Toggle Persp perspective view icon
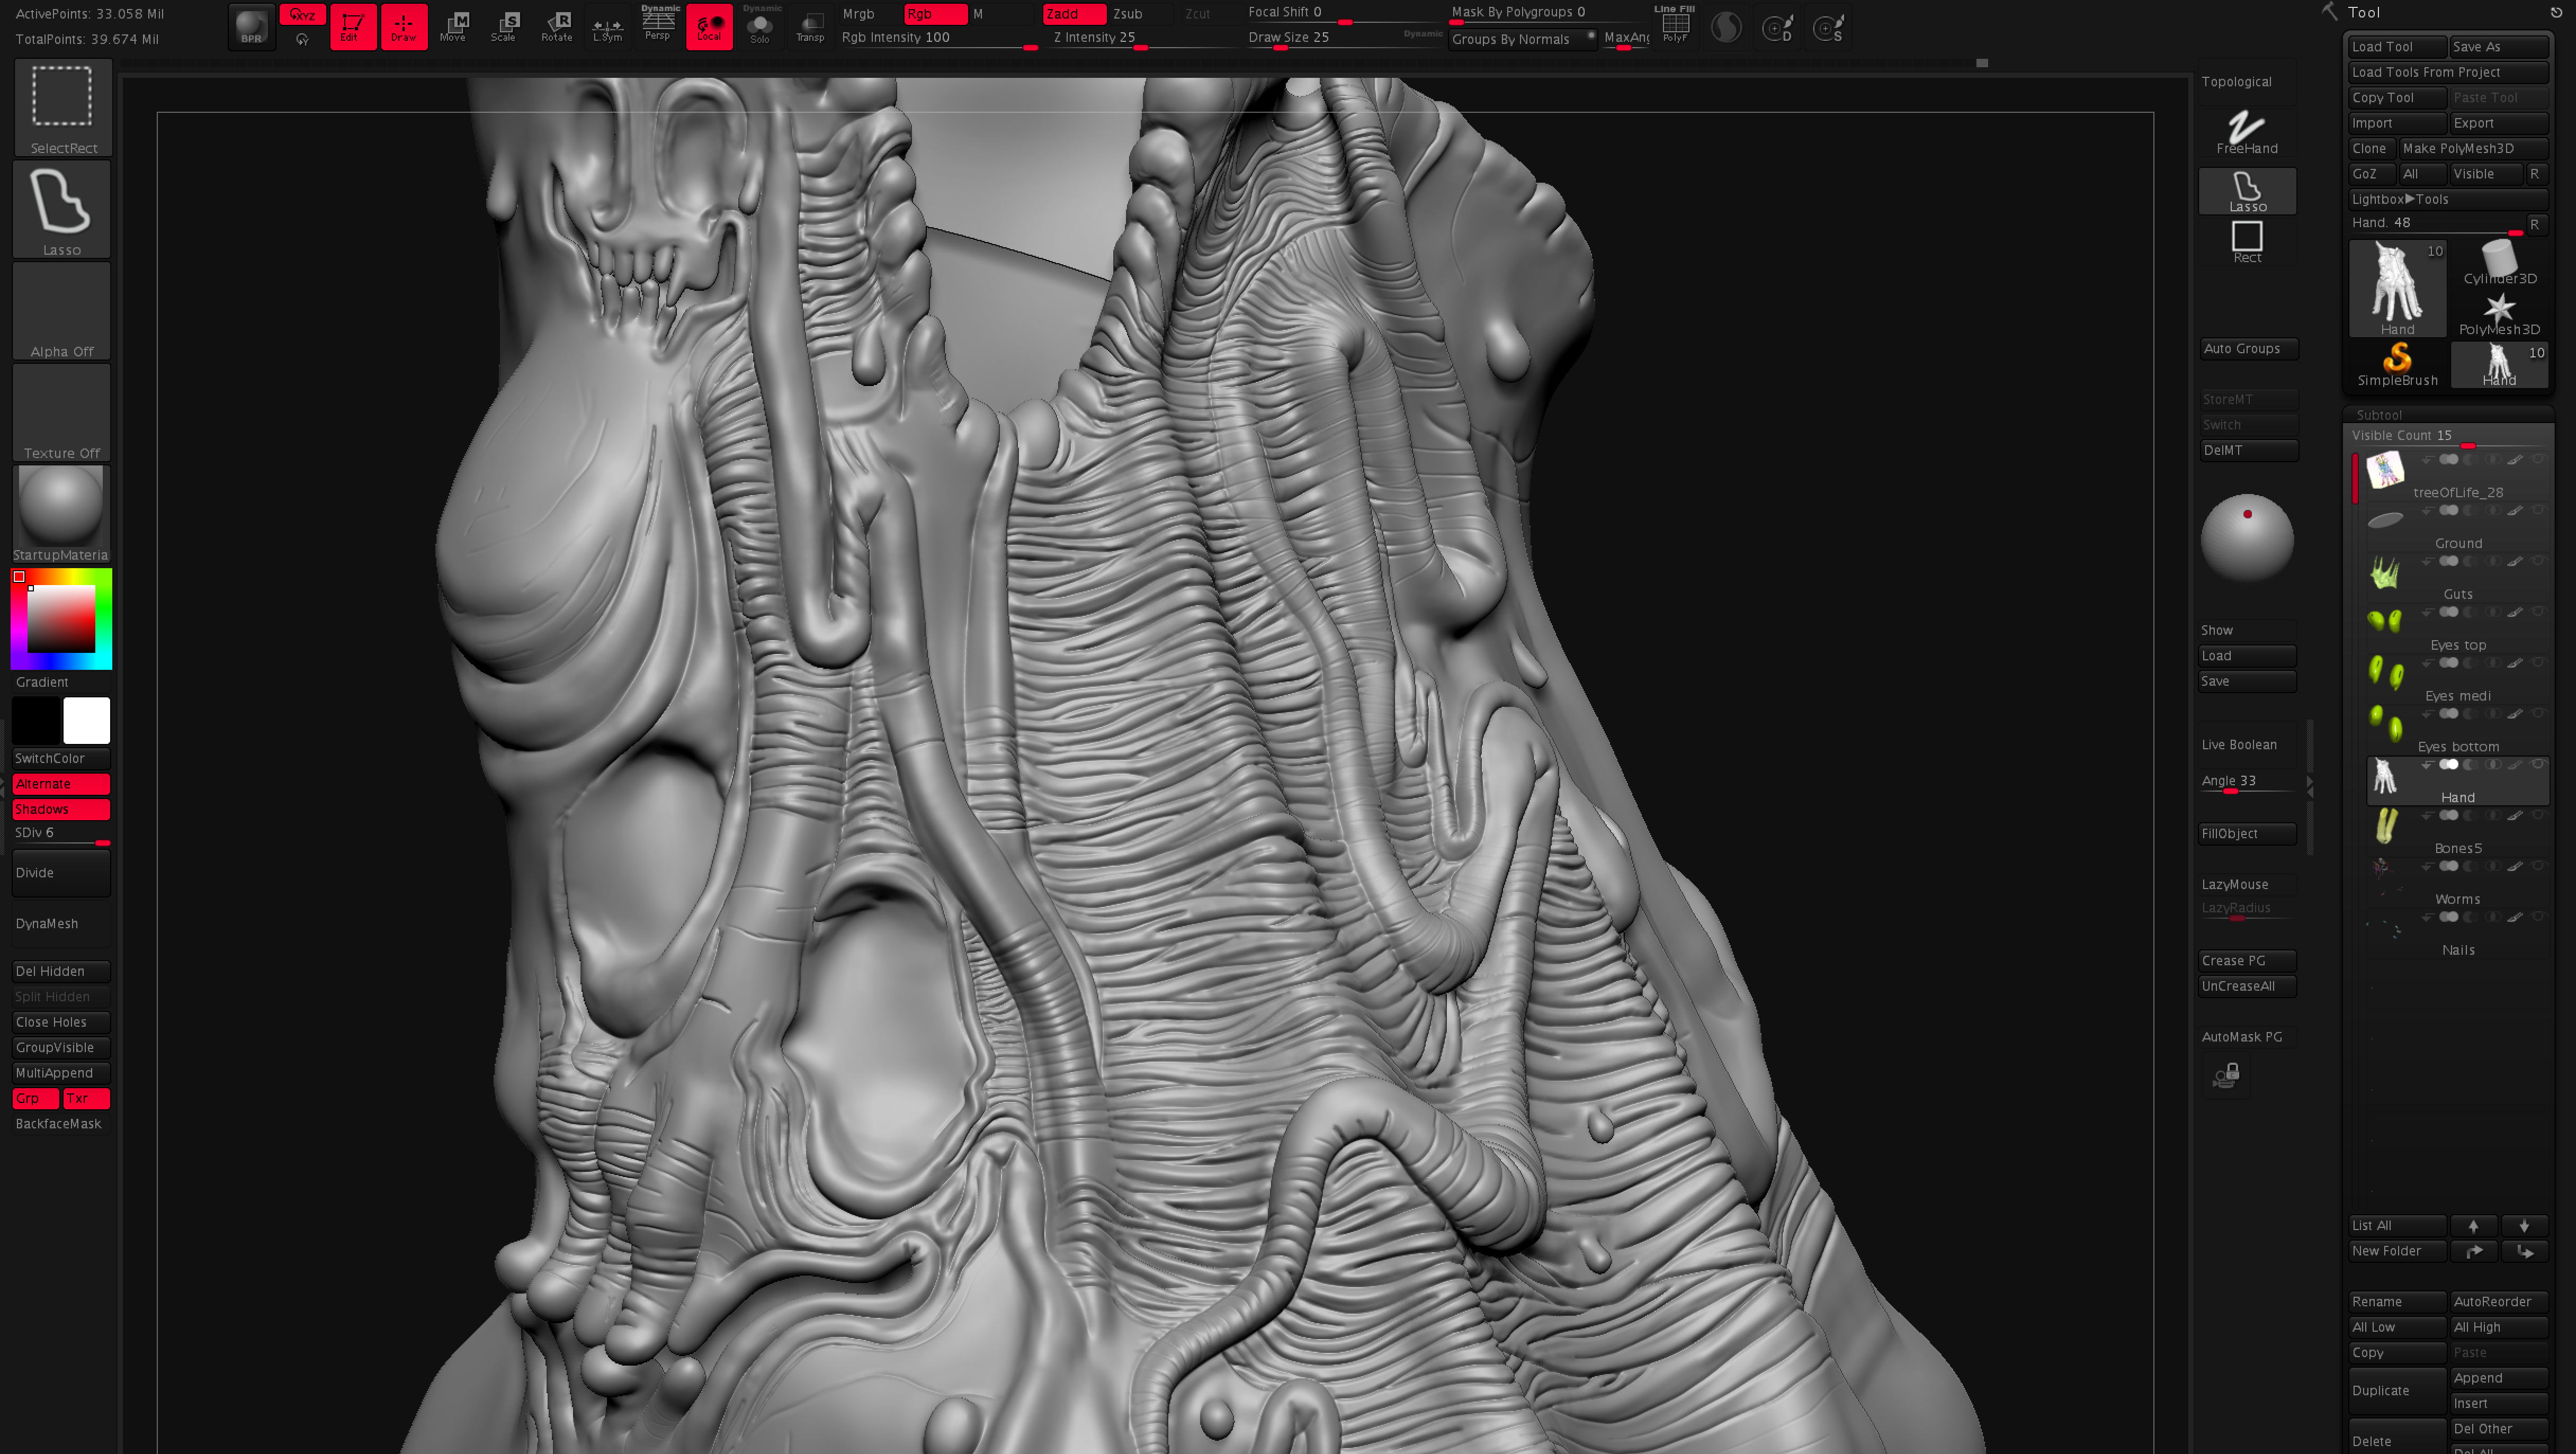Screen dimensions: 2576x1454 click(x=658, y=26)
